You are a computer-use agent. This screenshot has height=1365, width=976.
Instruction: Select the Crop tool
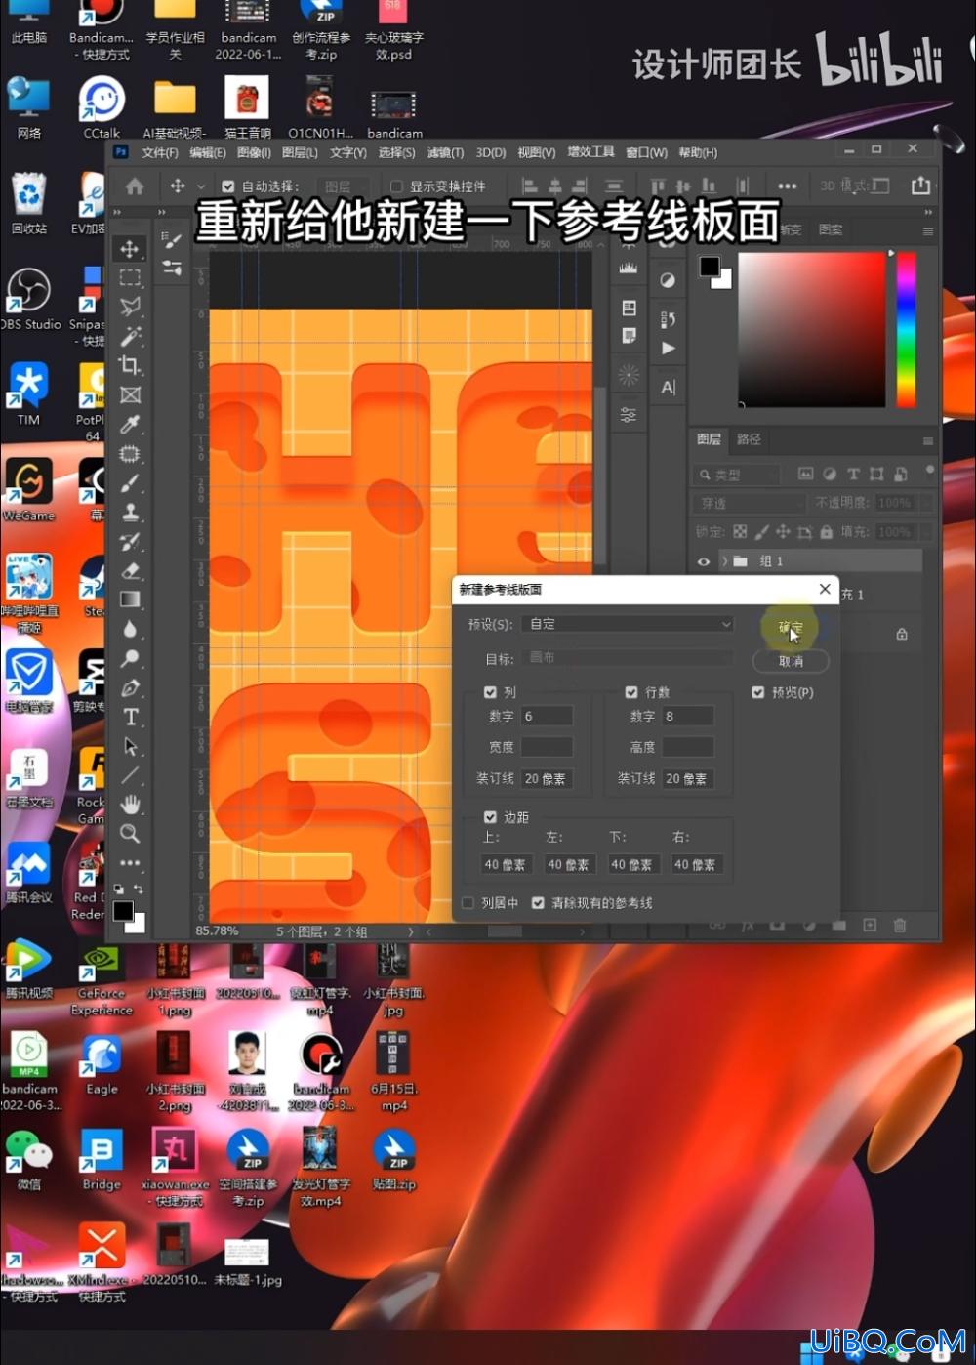click(130, 366)
